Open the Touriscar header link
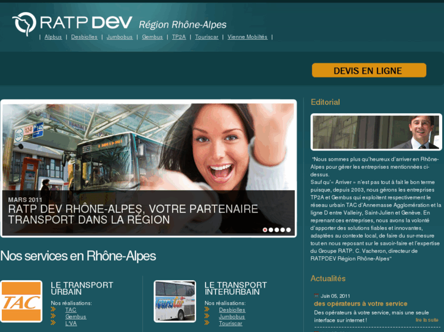444x332 pixels. [206, 37]
